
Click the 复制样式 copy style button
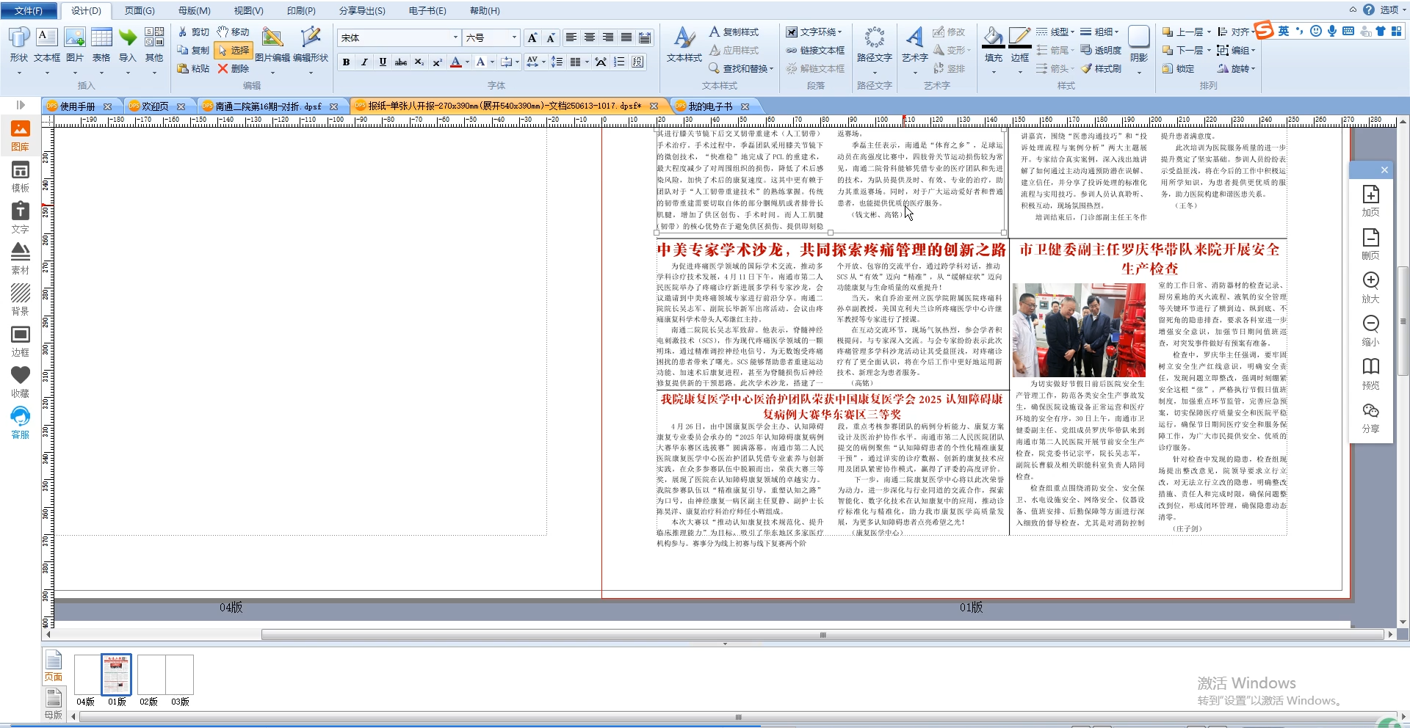(734, 32)
